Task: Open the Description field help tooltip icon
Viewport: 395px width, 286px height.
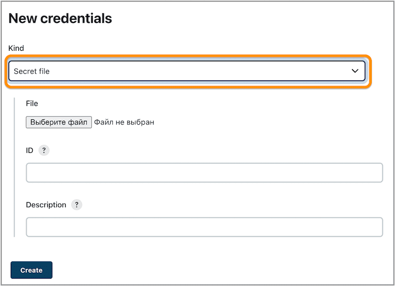Action: coord(77,205)
